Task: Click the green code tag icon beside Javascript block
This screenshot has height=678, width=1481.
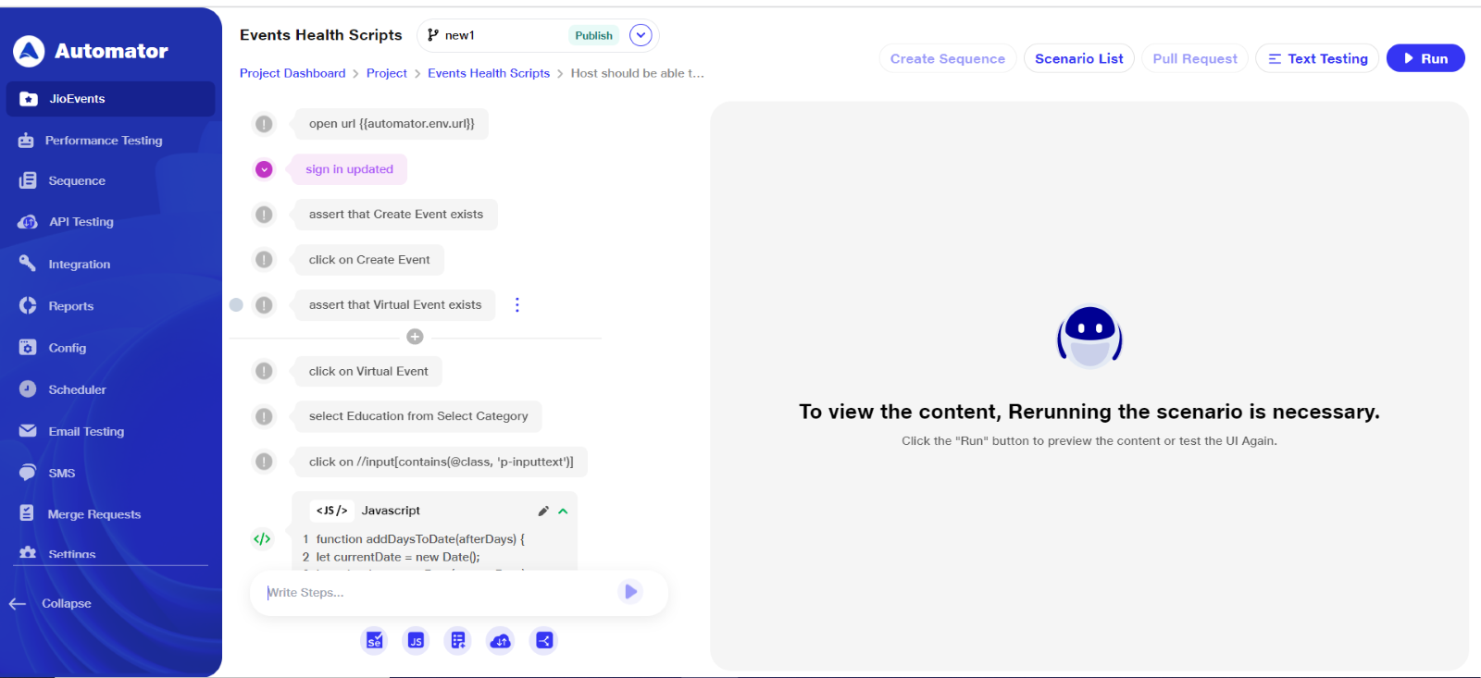Action: (x=262, y=538)
